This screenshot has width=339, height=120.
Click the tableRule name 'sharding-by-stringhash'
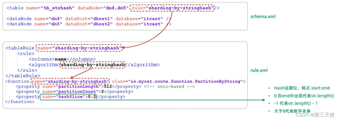87,48
